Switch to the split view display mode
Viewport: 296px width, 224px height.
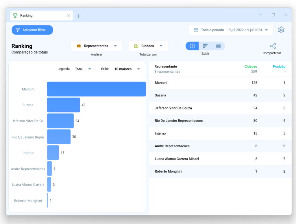tap(192, 46)
